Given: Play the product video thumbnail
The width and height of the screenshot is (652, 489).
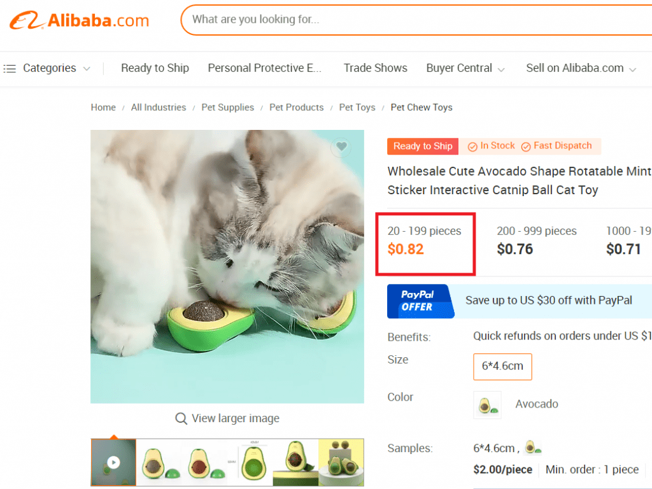Looking at the screenshot, I should [x=113, y=462].
